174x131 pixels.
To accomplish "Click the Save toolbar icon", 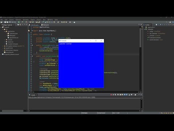I will (x=5, y=22).
